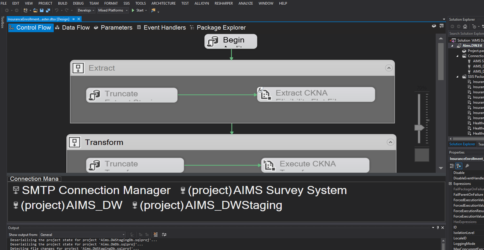Click the Find in Files toolbar icon
This screenshot has width=484, height=250.
pos(153,10)
